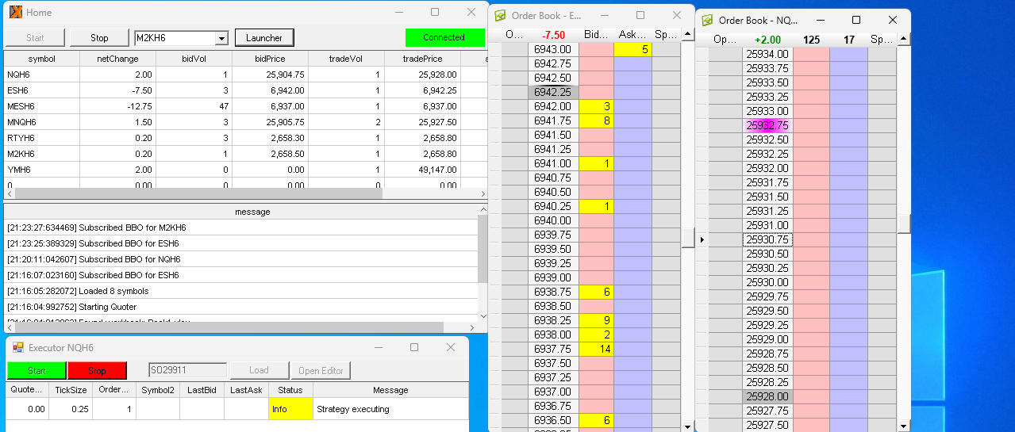
Task: Click the Executor NQH6 window icon
Action: point(17,348)
